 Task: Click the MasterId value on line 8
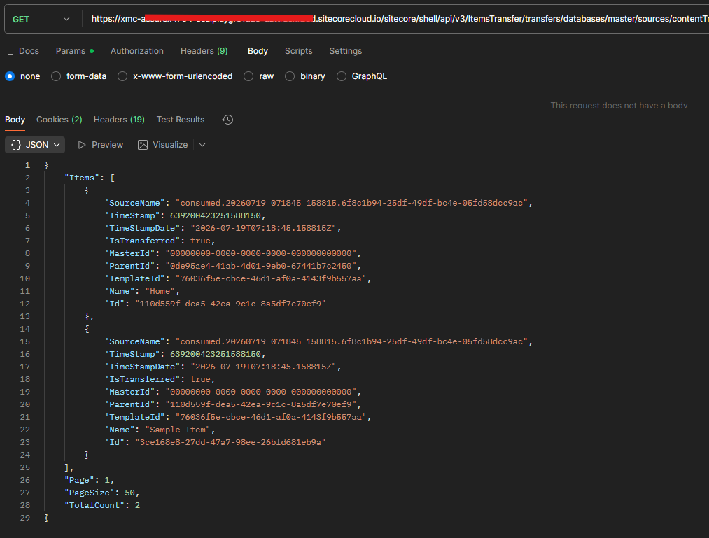click(x=260, y=254)
